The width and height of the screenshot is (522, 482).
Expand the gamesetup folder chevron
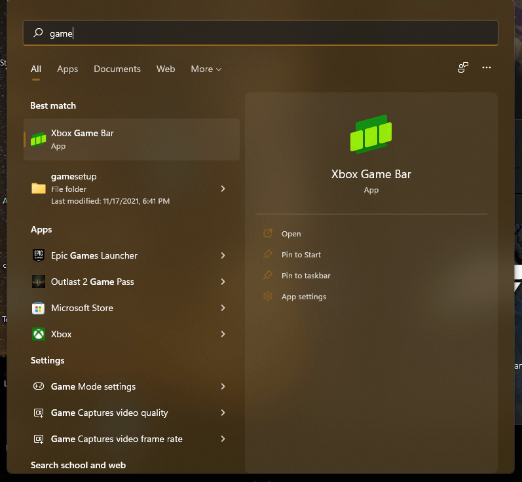tap(223, 189)
